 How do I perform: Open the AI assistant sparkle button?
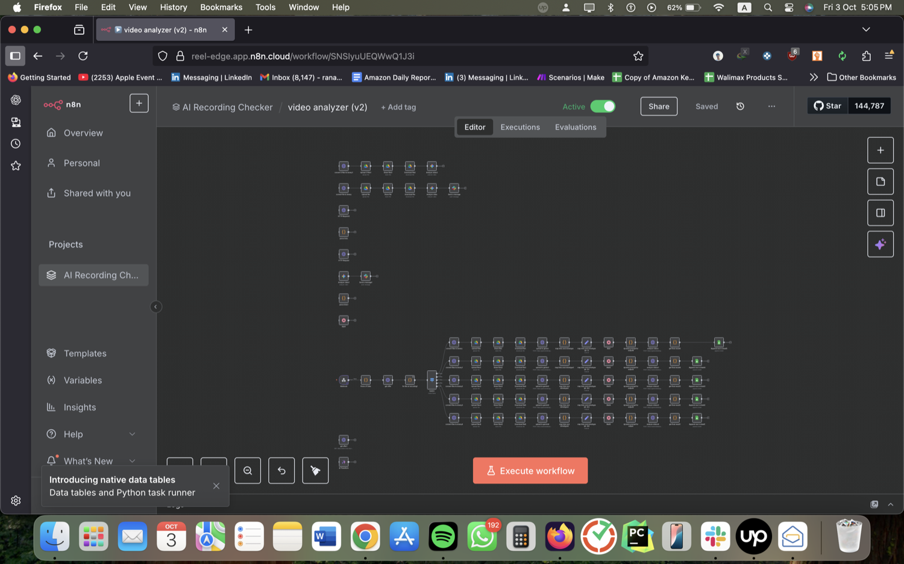(x=880, y=244)
